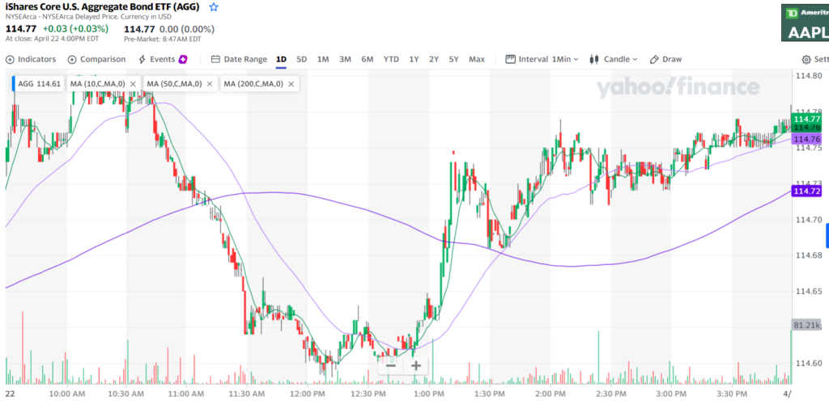Remove the MA (200,C,MA,0) indicator
The height and width of the screenshot is (408, 829).
click(291, 83)
